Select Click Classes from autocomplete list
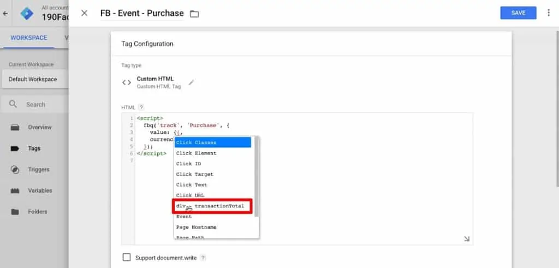Screen dimensions: 559x268 click(x=212, y=142)
